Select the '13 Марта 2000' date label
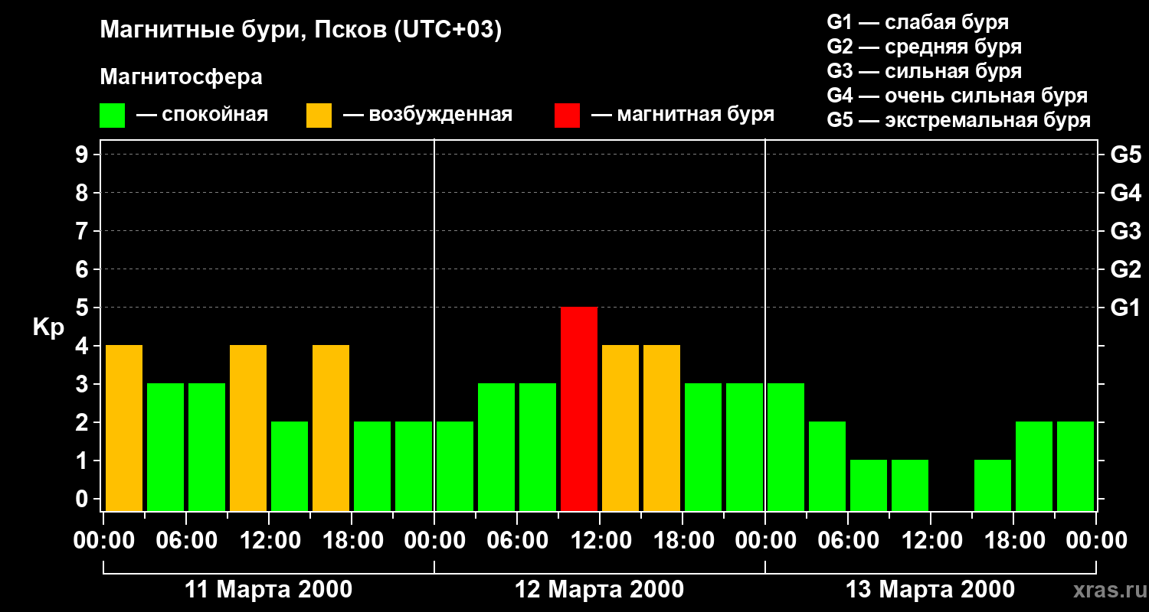 point(930,590)
